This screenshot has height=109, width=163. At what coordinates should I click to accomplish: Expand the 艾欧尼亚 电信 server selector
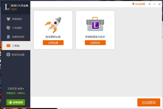(x=16, y=89)
